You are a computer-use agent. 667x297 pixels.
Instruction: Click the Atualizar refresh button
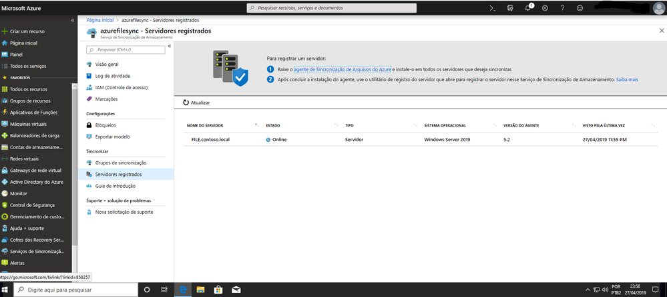click(196, 103)
